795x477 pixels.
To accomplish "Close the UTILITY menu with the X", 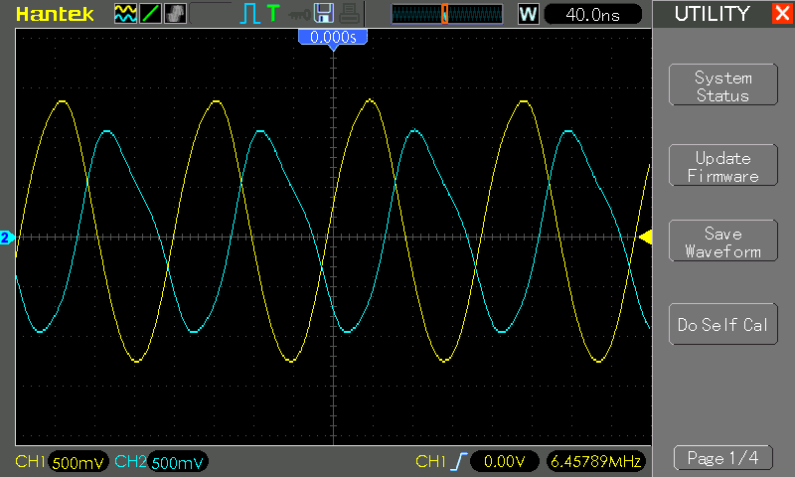I will 782,13.
